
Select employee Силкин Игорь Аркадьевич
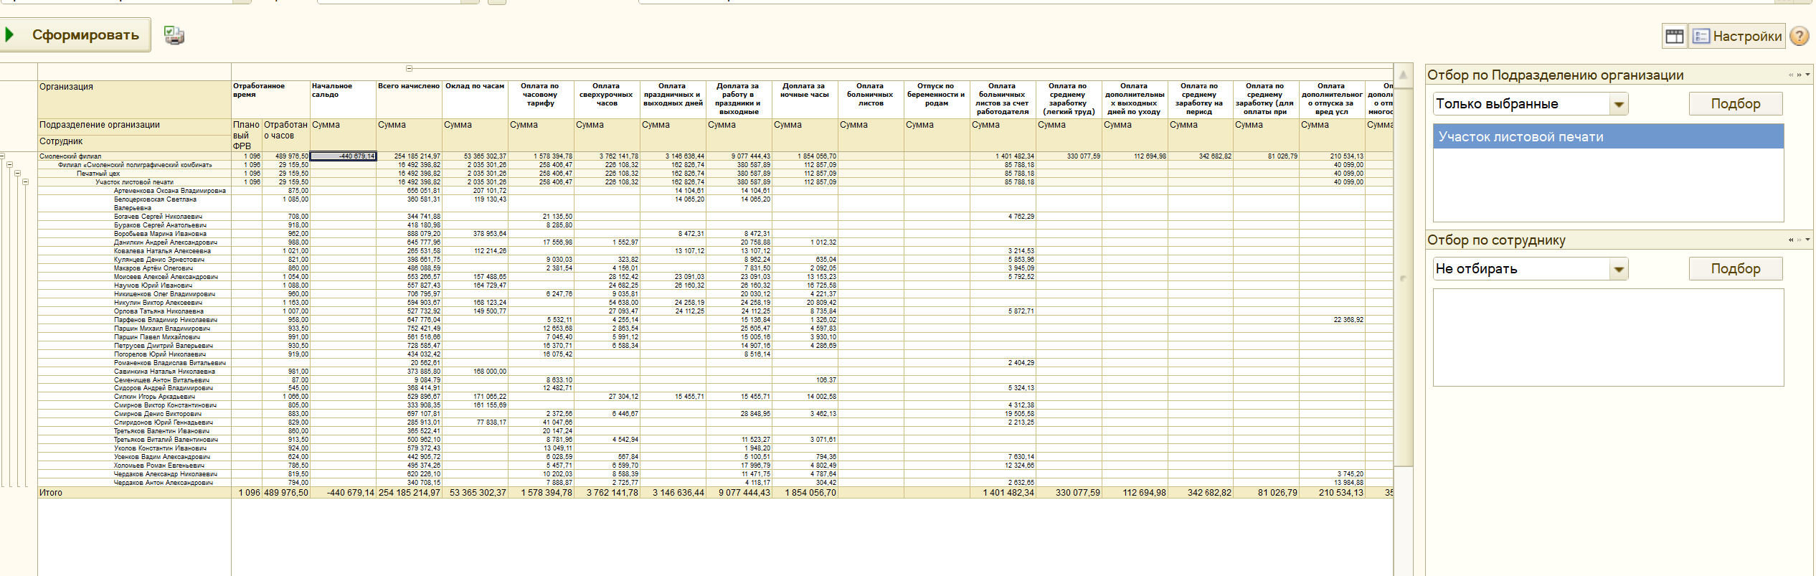tap(154, 396)
